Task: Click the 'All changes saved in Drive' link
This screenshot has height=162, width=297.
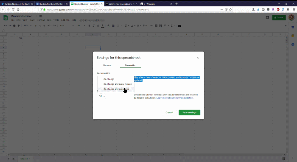Action: pyautogui.click(x=92, y=20)
